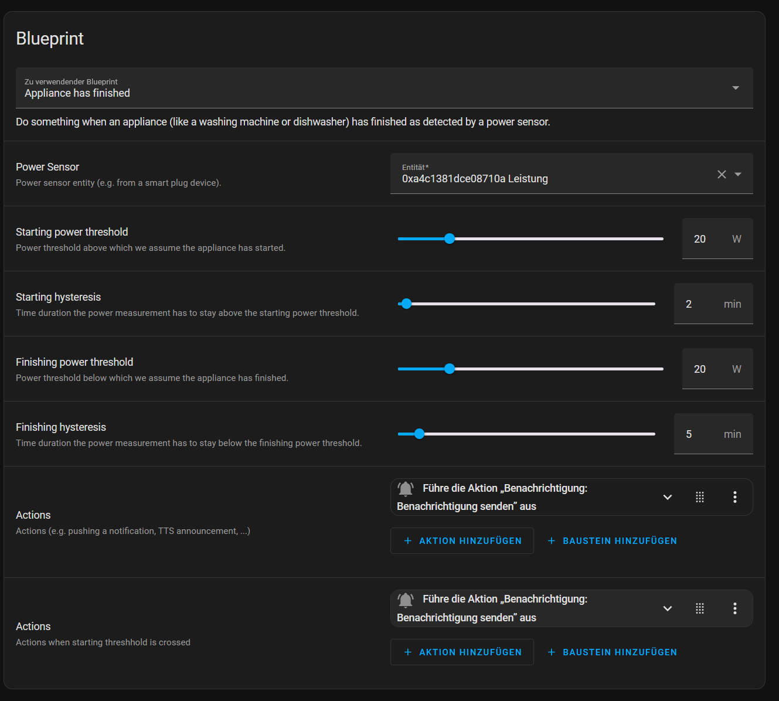The height and width of the screenshot is (701, 779).
Task: Click 'Actions (e.g. pushing a notification...' description
Action: [133, 531]
